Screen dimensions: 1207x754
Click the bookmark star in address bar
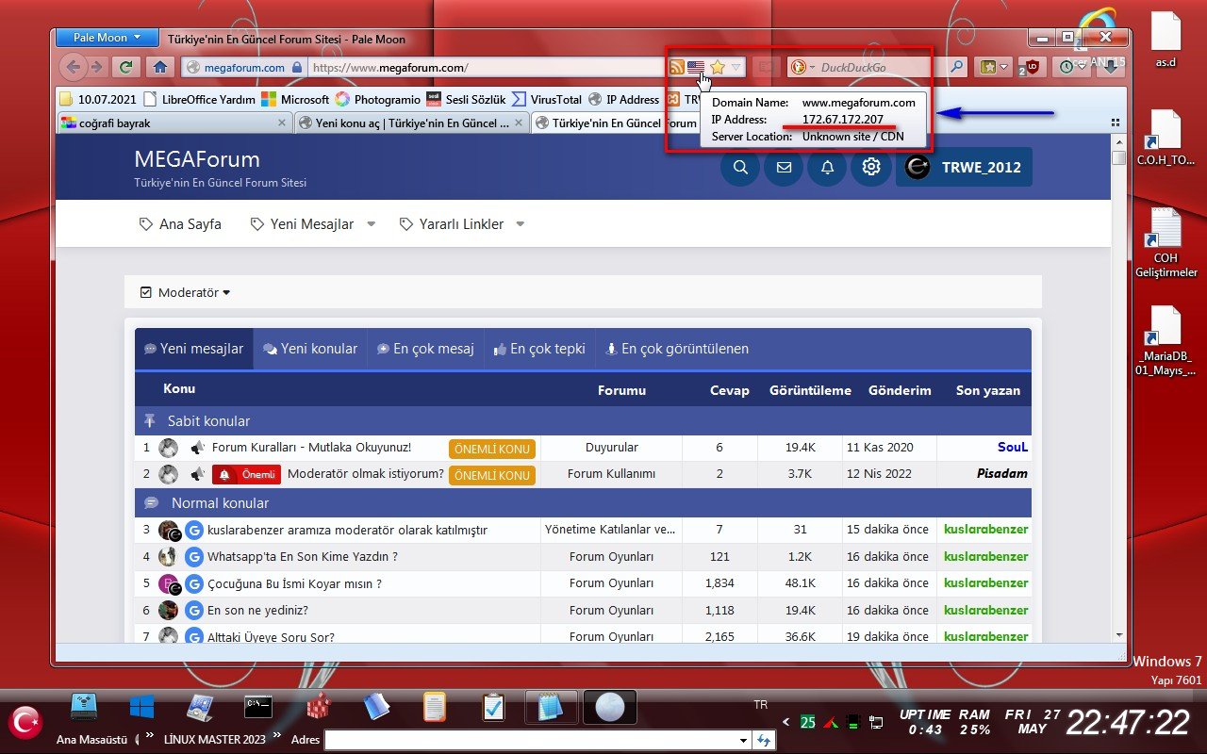pos(718,67)
